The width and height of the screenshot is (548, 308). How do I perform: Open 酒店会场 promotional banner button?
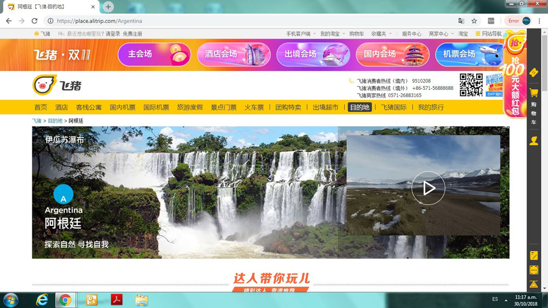pyautogui.click(x=234, y=54)
